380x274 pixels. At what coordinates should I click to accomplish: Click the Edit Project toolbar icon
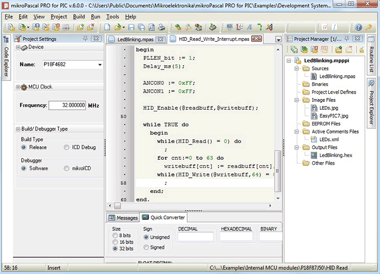click(46, 27)
